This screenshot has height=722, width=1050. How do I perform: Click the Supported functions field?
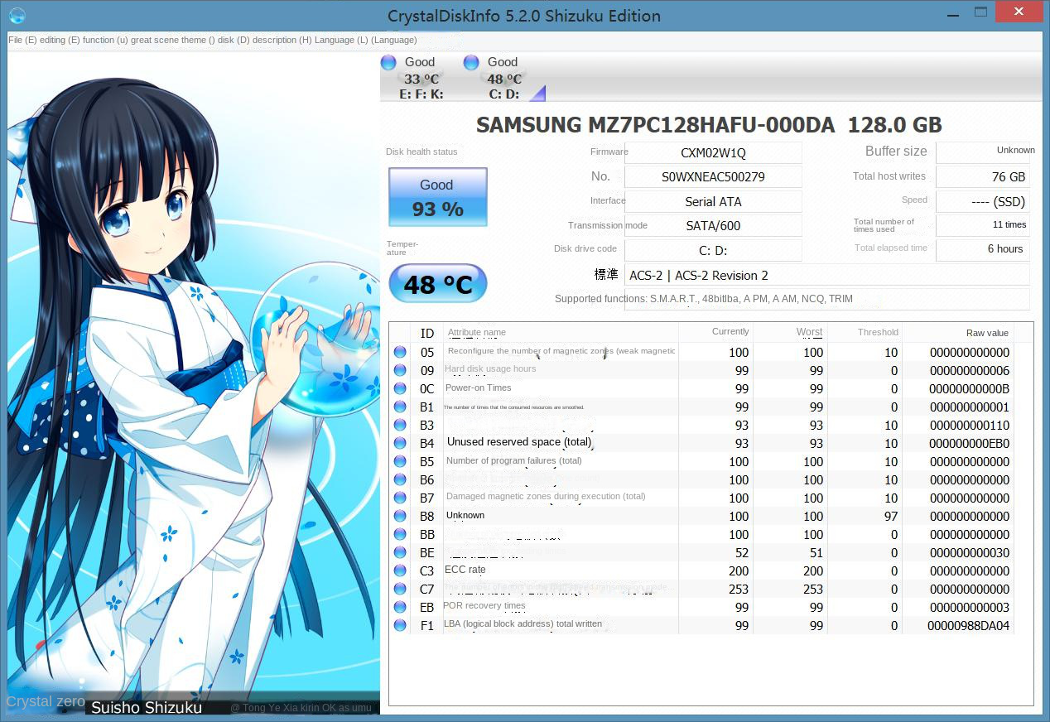827,299
